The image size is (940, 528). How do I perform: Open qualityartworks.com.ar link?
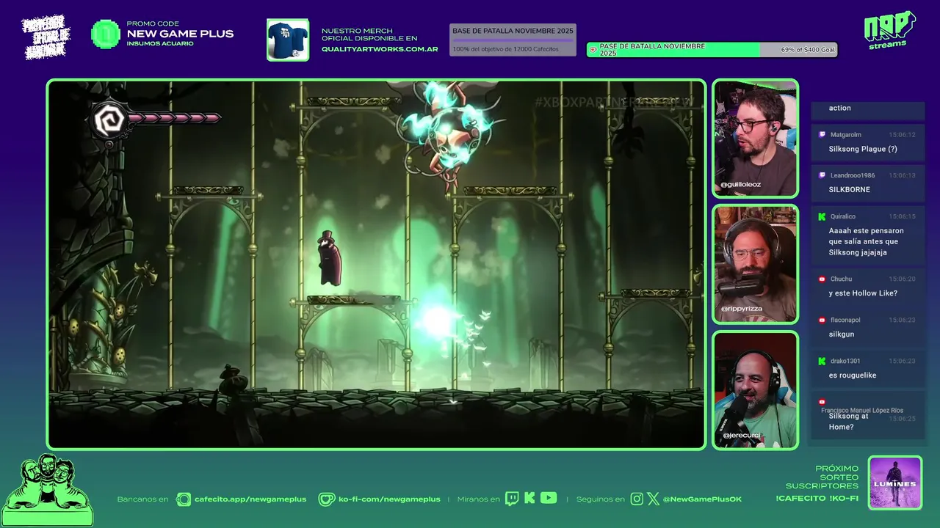(x=380, y=49)
